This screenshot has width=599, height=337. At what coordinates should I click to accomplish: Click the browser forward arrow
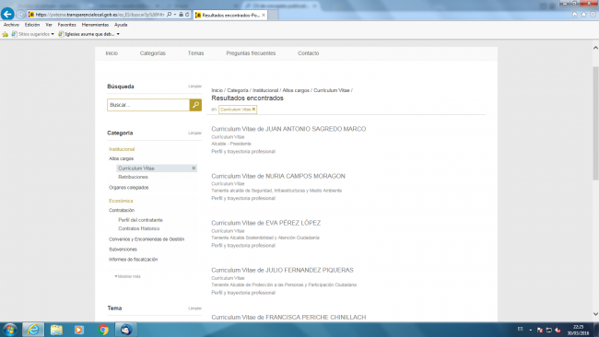pos(20,15)
